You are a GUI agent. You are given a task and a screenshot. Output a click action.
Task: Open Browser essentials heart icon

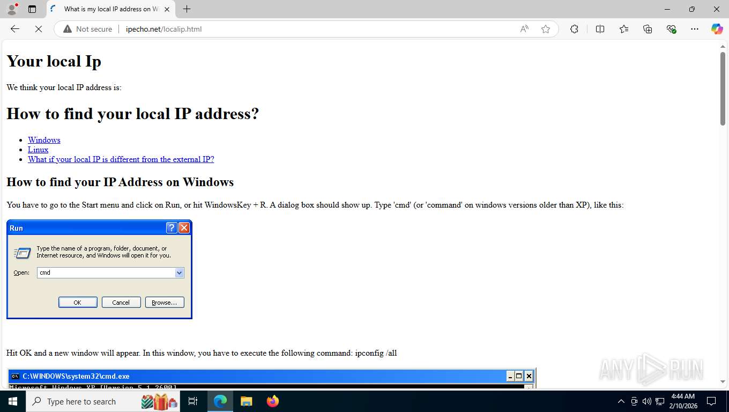pos(671,29)
